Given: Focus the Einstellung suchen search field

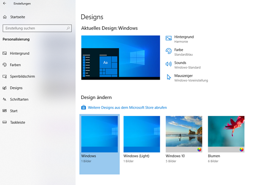Looking at the screenshot, I should tap(37, 28).
